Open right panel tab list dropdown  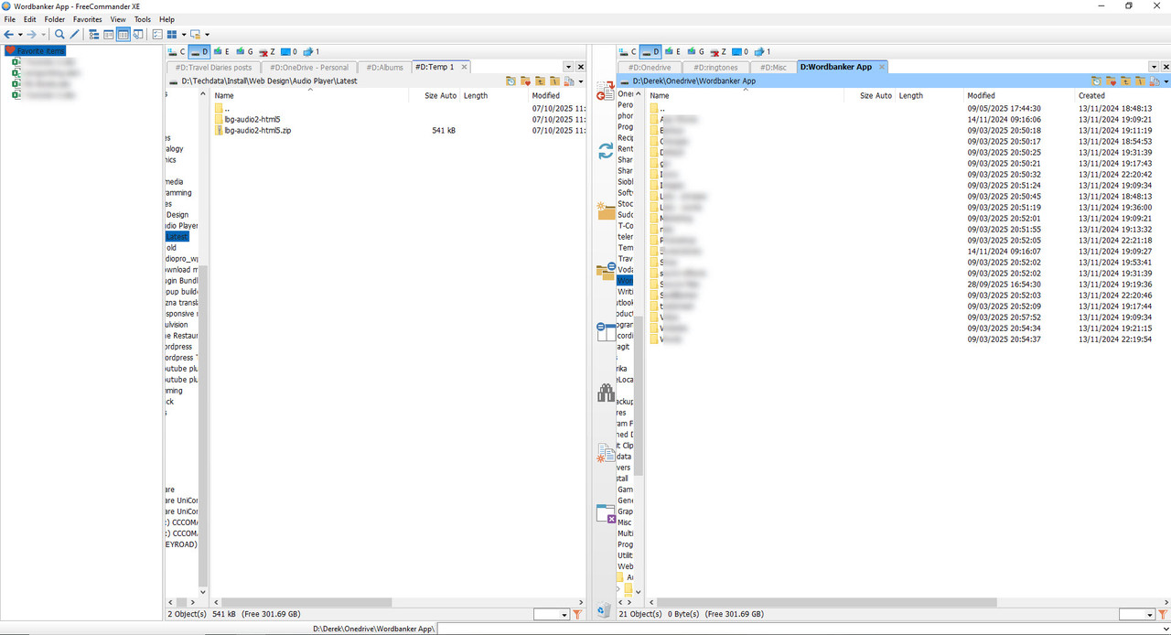tap(1152, 67)
